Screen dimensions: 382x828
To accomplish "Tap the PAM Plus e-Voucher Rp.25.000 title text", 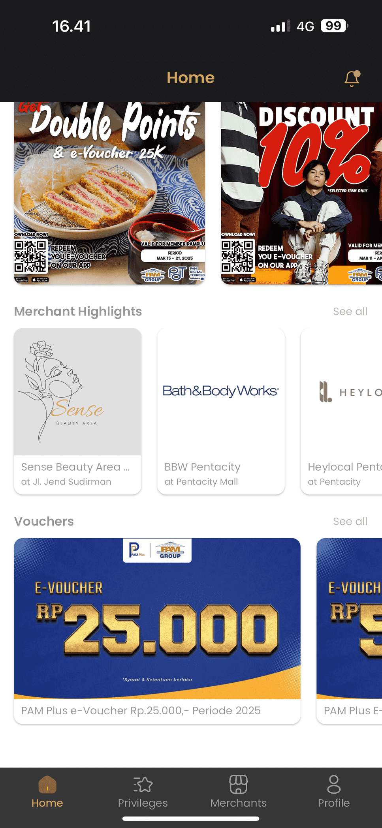I will point(141,711).
